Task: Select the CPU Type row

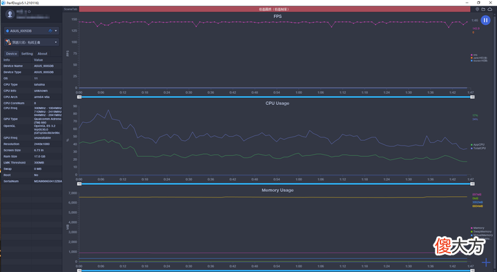Action: 32,85
